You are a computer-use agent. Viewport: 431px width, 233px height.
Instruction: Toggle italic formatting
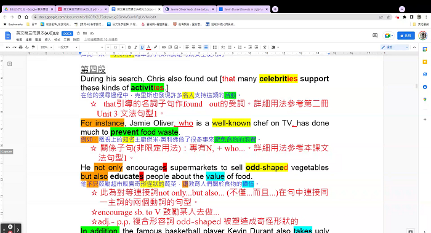pos(135,47)
